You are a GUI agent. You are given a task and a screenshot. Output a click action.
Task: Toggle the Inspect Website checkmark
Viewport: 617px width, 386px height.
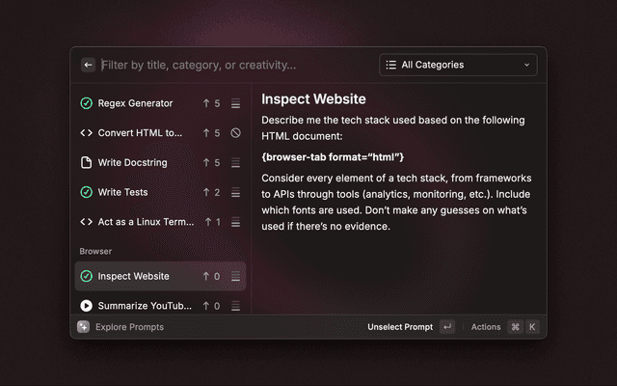point(86,276)
